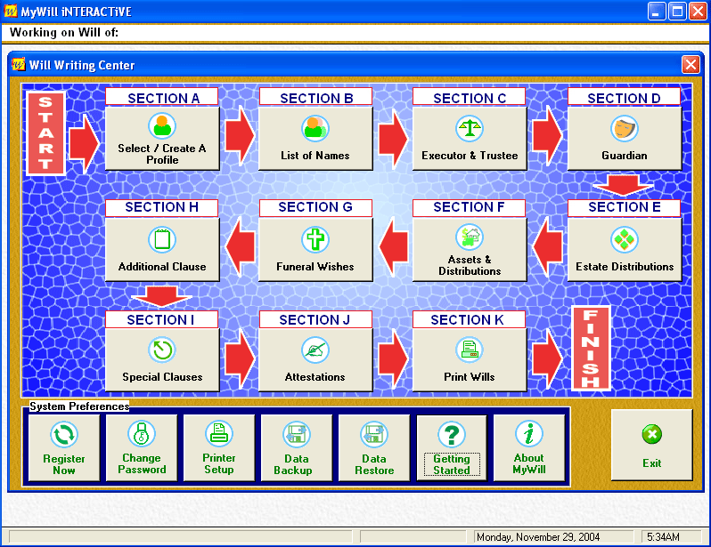This screenshot has height=547, width=711.
Task: Click the Will Writing Center title icon
Action: [18, 65]
